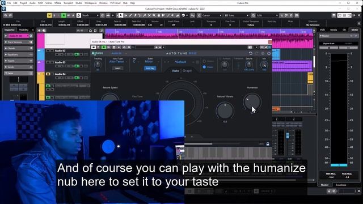Toggle the global Solo S button
Image resolution: width=363 pixels, height=204 pixels.
pos(54,15)
